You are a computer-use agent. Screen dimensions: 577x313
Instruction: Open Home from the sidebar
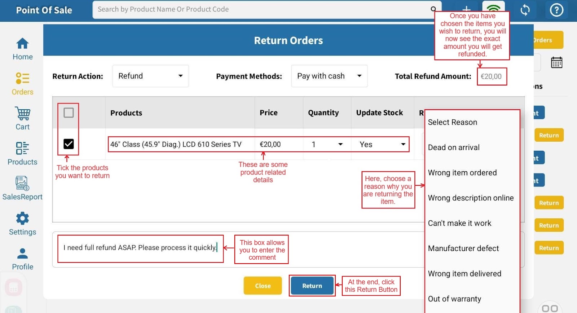point(22,49)
